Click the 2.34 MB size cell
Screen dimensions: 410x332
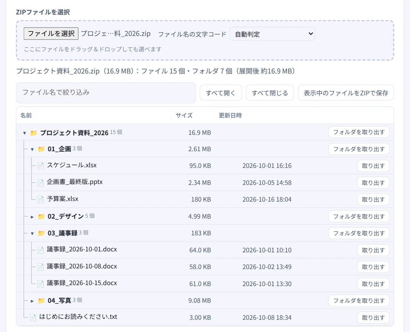pyautogui.click(x=200, y=183)
